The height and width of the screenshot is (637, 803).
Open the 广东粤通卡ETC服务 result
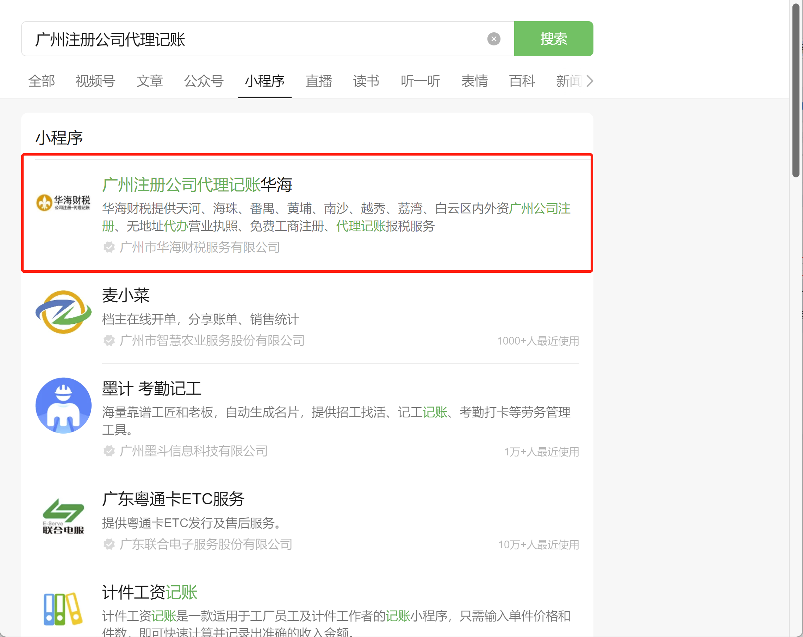(173, 499)
